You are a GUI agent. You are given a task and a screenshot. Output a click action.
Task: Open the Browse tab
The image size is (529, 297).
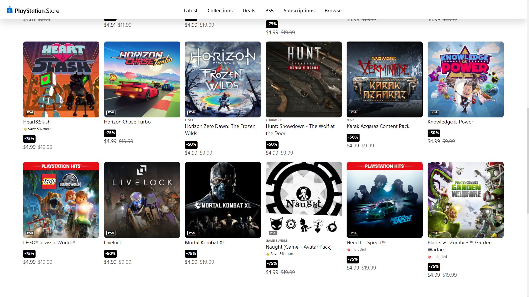tap(333, 11)
